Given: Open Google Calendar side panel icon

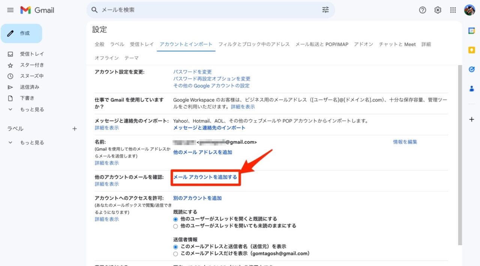Looking at the screenshot, I should [x=472, y=31].
